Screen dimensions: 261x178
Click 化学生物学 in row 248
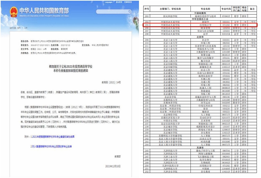tap(205, 160)
